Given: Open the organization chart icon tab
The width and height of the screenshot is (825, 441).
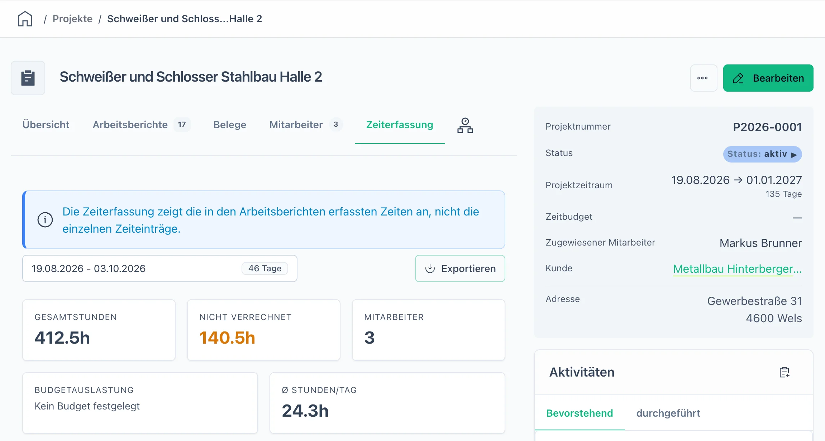Looking at the screenshot, I should point(465,125).
